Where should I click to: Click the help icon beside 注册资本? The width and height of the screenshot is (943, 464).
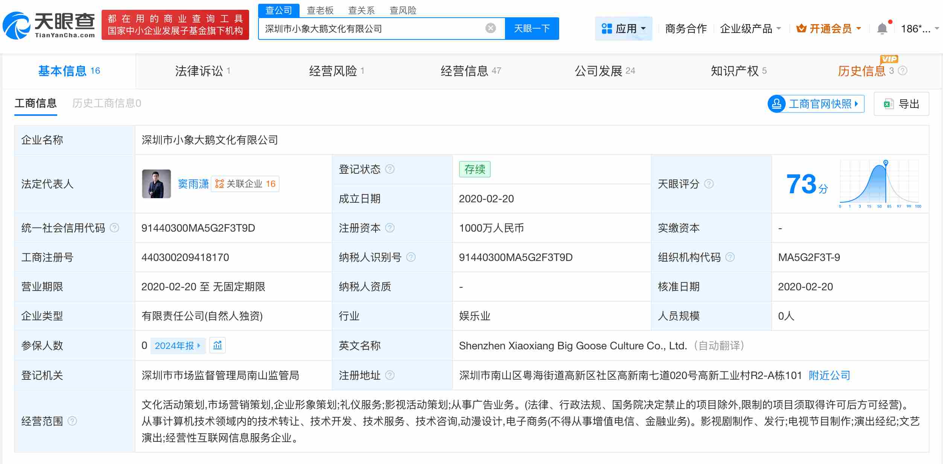pos(390,228)
